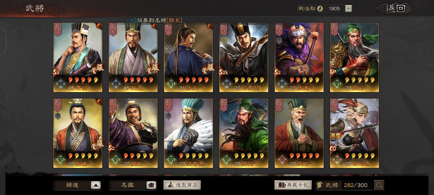Expand the 篩選 filter arrow
Image resolution: width=434 pixels, height=195 pixels.
95,185
